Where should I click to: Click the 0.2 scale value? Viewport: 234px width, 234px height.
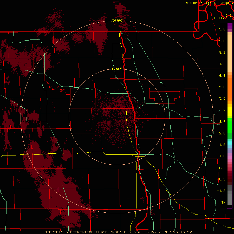point(222,168)
